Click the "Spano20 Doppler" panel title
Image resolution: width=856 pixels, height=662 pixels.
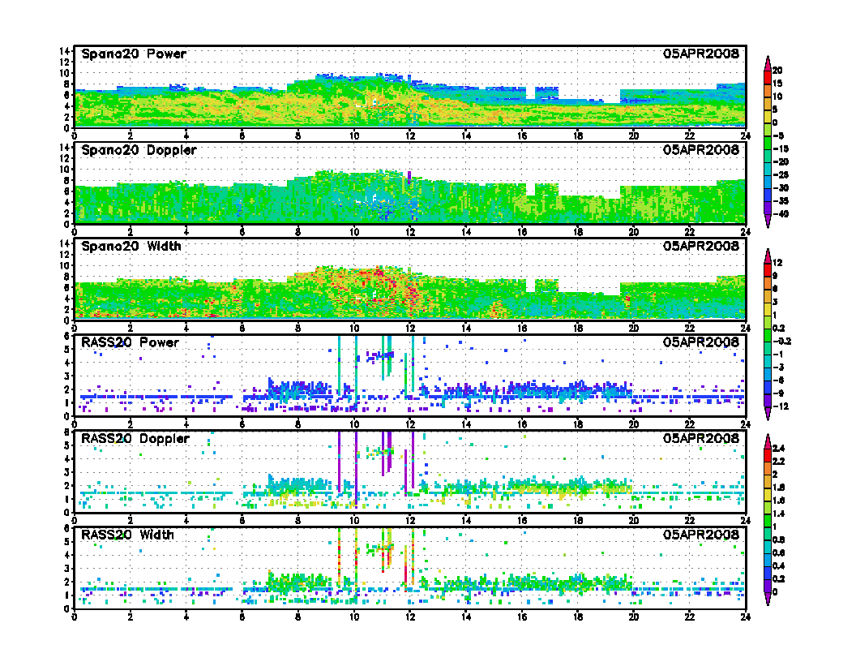pos(139,149)
